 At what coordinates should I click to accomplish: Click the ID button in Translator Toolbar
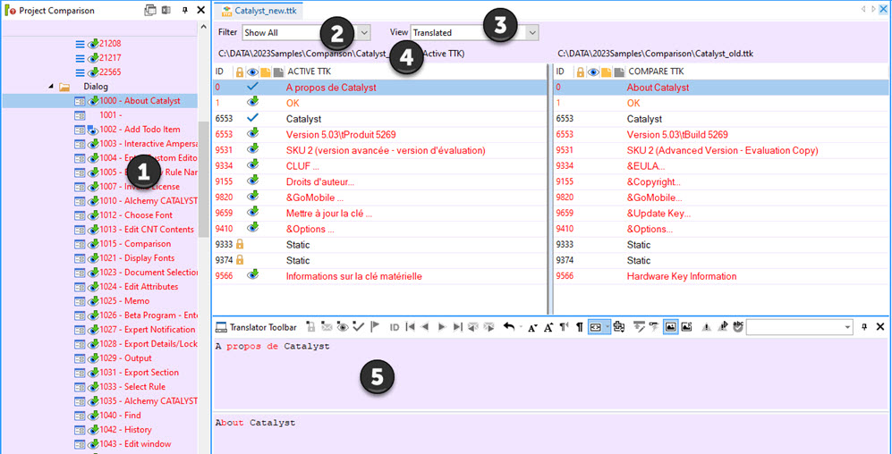(395, 327)
